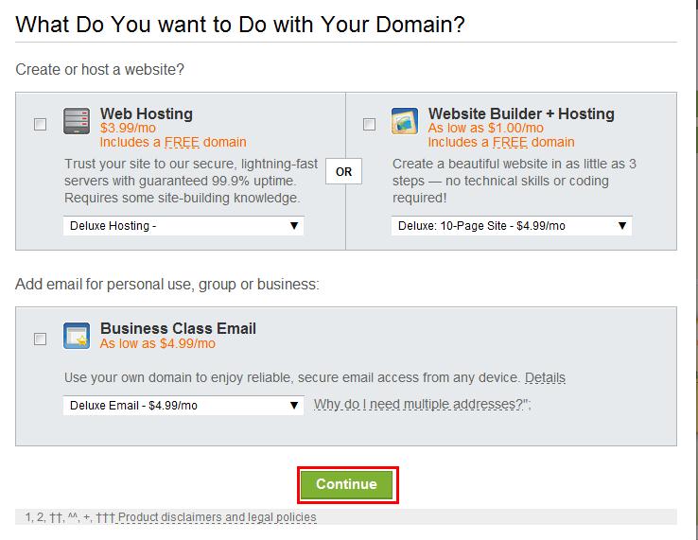
Task: Open the email Details link
Action: 545,377
